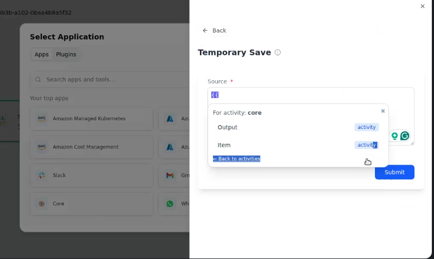Click the Gmail app icon
Screen dimensions: 434x259
[170, 175]
